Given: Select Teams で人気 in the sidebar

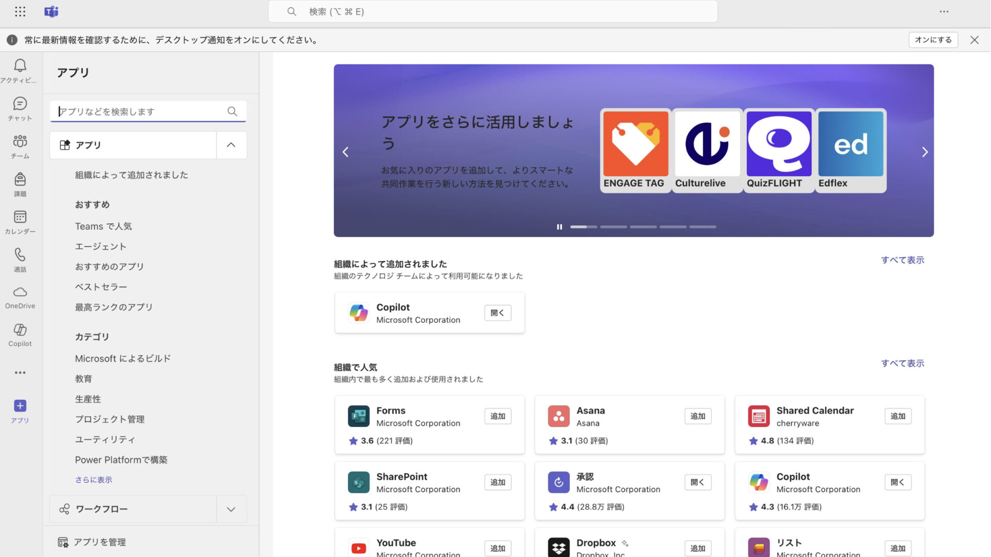Looking at the screenshot, I should pyautogui.click(x=103, y=226).
